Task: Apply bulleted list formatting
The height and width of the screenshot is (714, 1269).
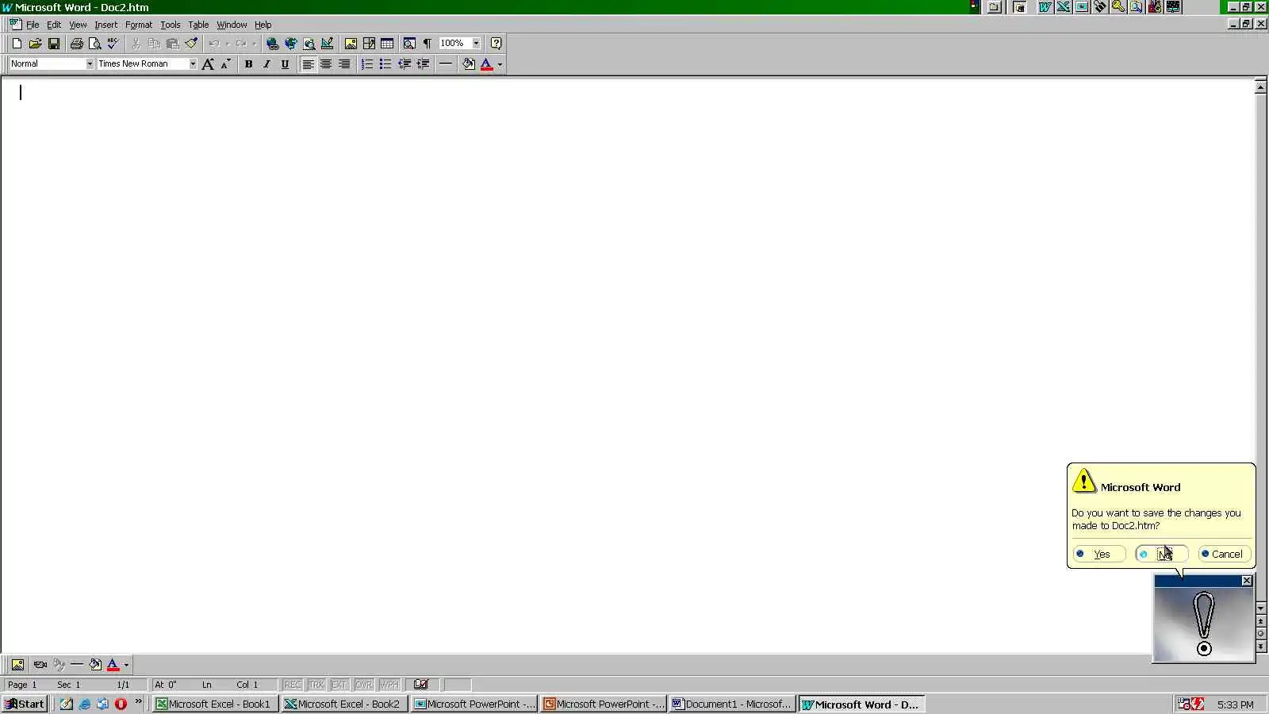Action: click(x=385, y=64)
